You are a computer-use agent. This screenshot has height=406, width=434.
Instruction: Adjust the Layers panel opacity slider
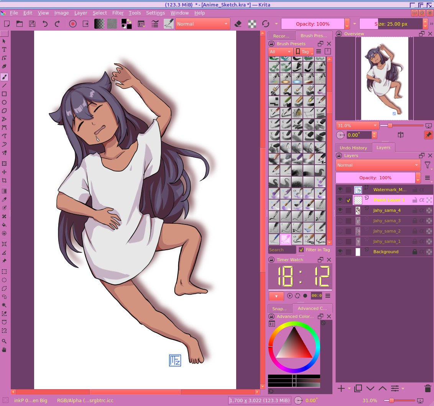pos(375,178)
